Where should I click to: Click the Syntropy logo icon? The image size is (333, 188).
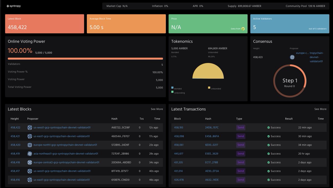click(7, 6)
